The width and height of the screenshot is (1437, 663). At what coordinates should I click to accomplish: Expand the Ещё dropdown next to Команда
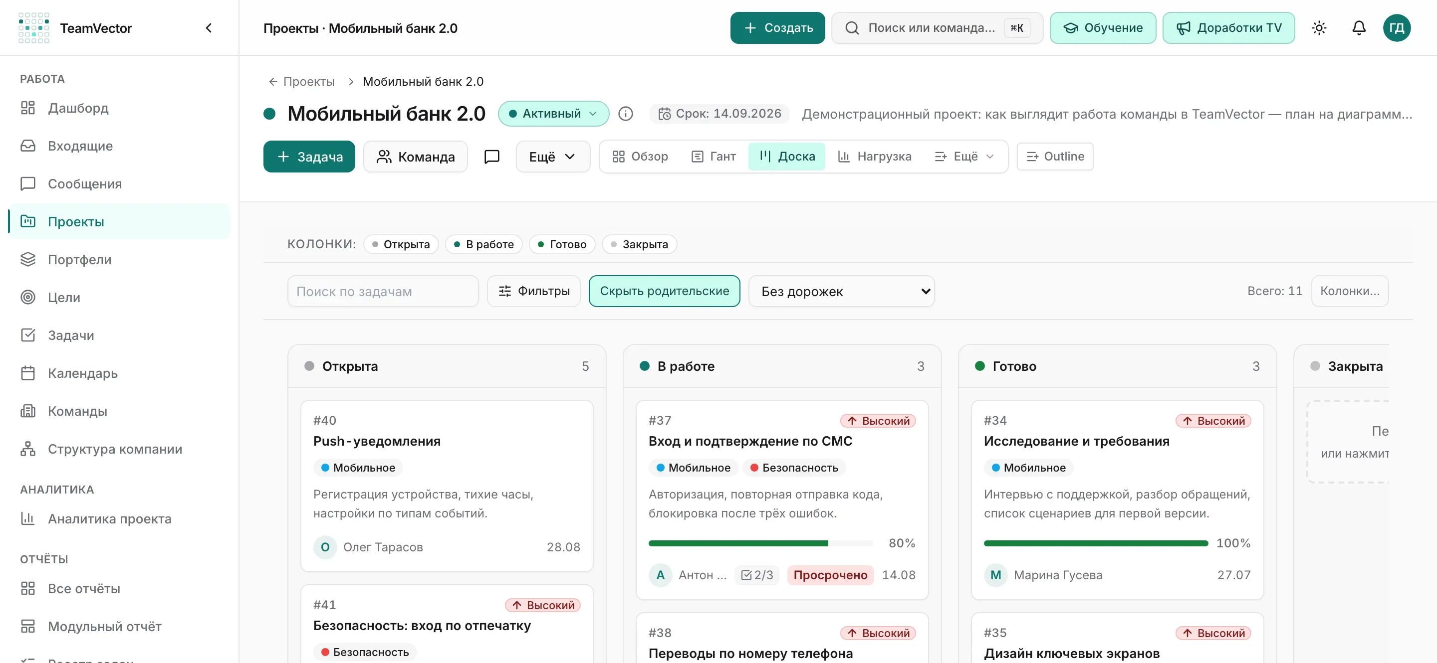tap(552, 157)
